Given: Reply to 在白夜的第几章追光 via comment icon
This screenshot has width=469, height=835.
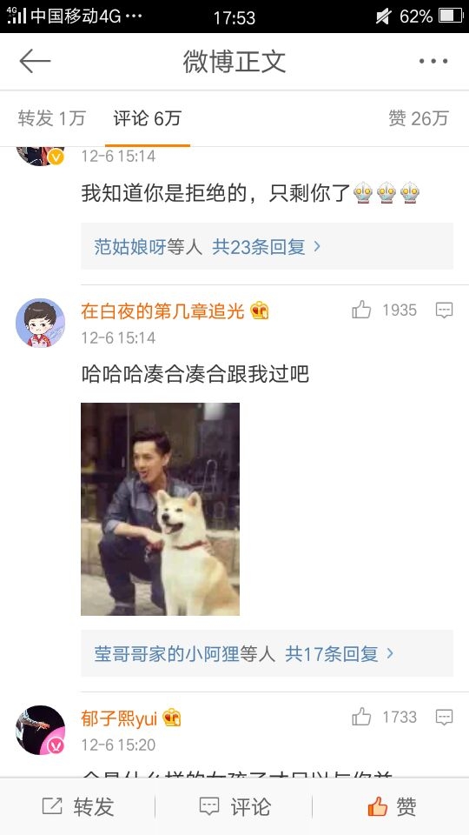Looking at the screenshot, I should [444, 310].
